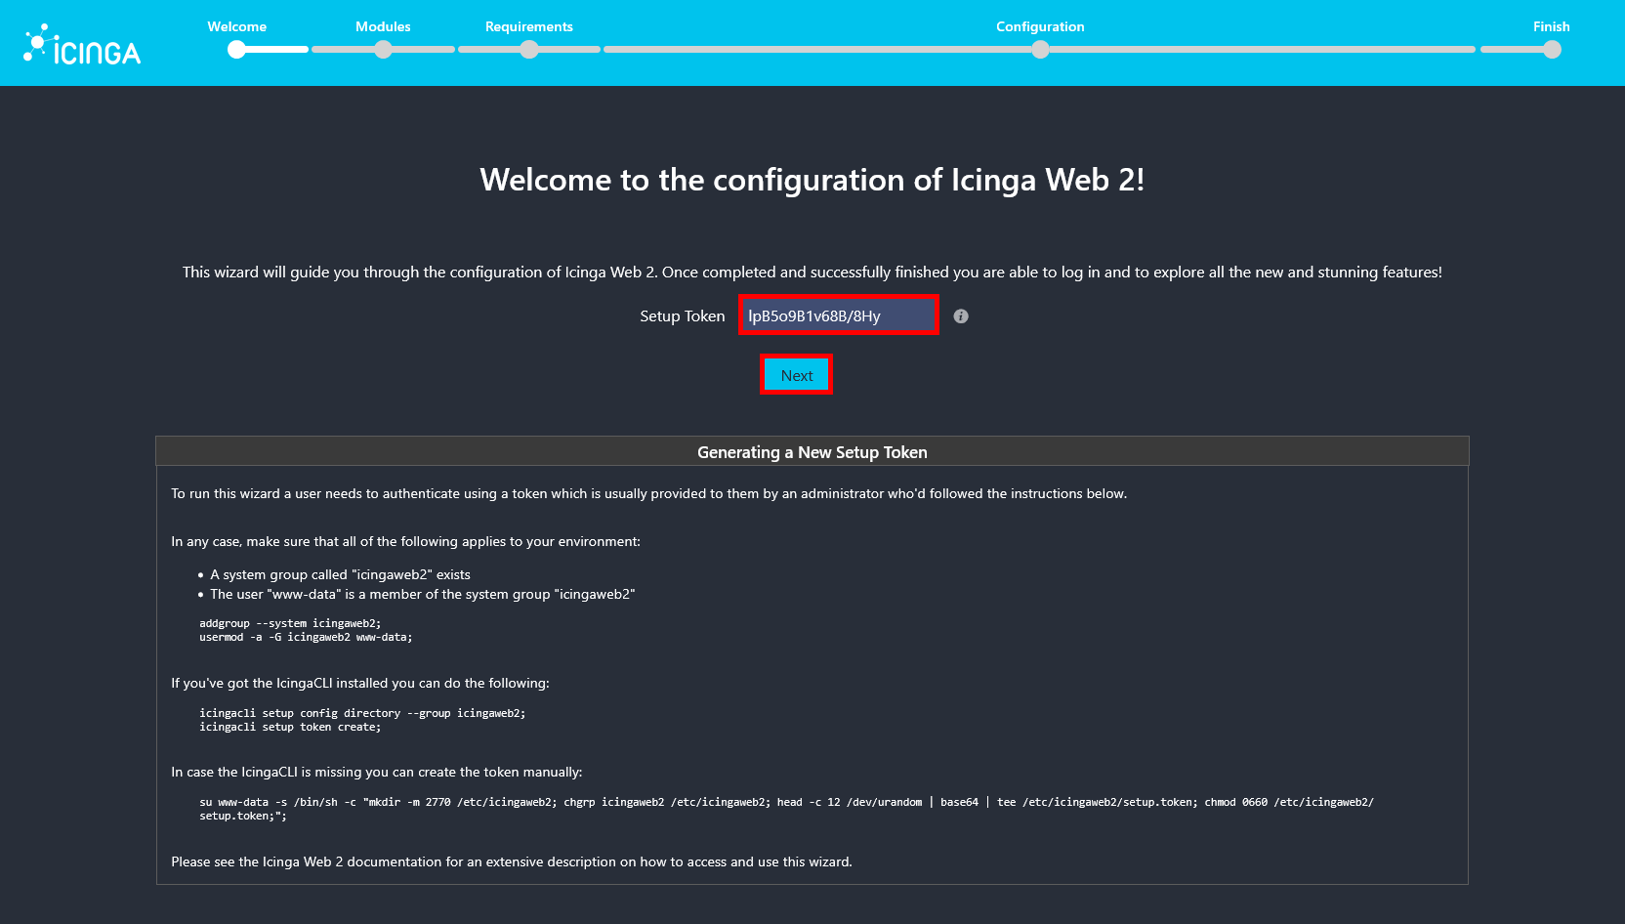1625x924 pixels.
Task: Click the Requirements progress step circle
Action: click(529, 49)
